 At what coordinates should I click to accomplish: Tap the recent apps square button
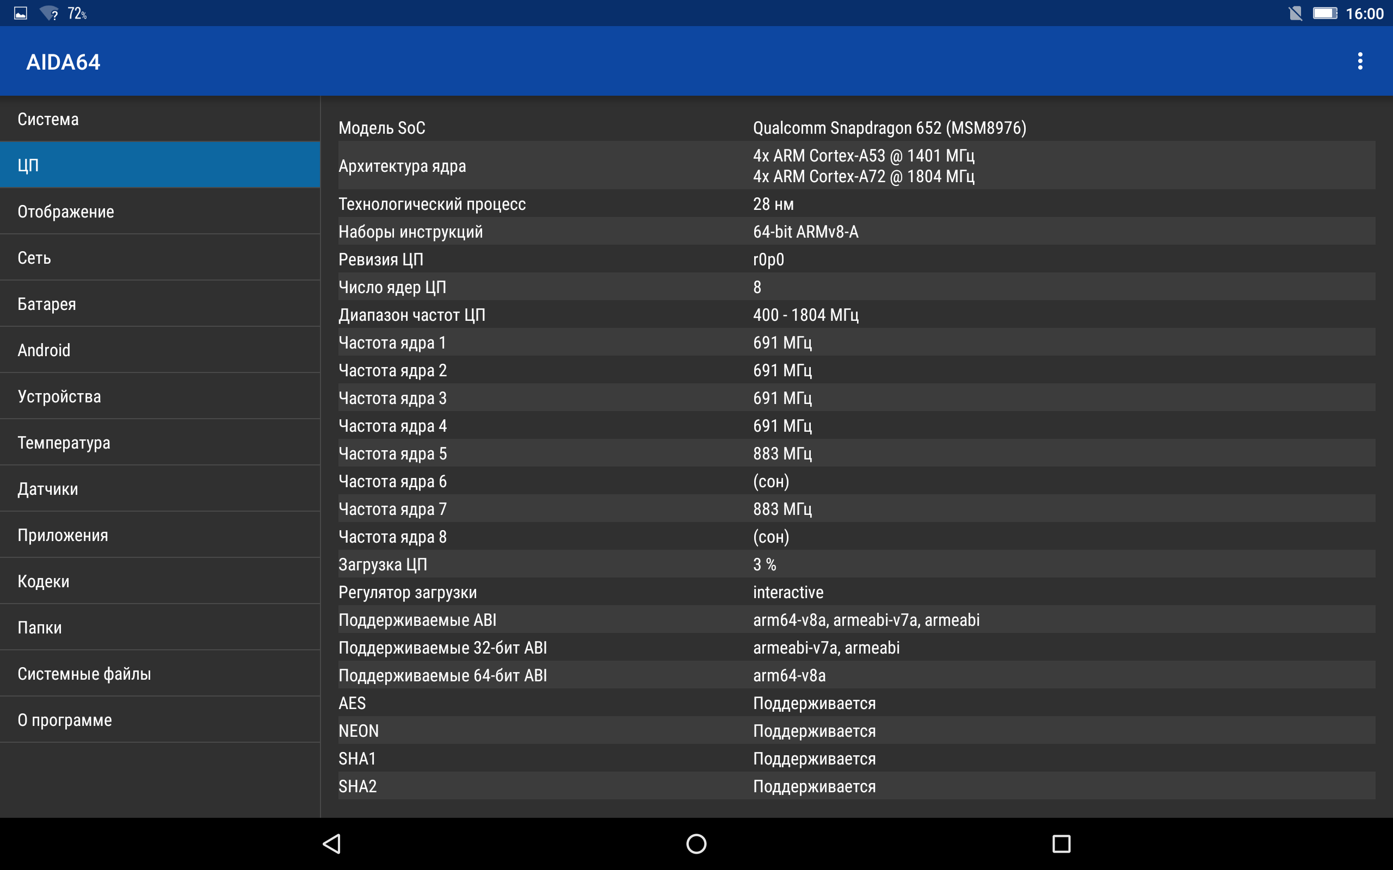pyautogui.click(x=1061, y=843)
